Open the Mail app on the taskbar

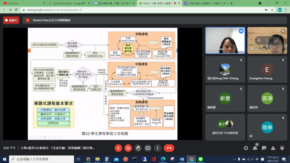coord(116,159)
